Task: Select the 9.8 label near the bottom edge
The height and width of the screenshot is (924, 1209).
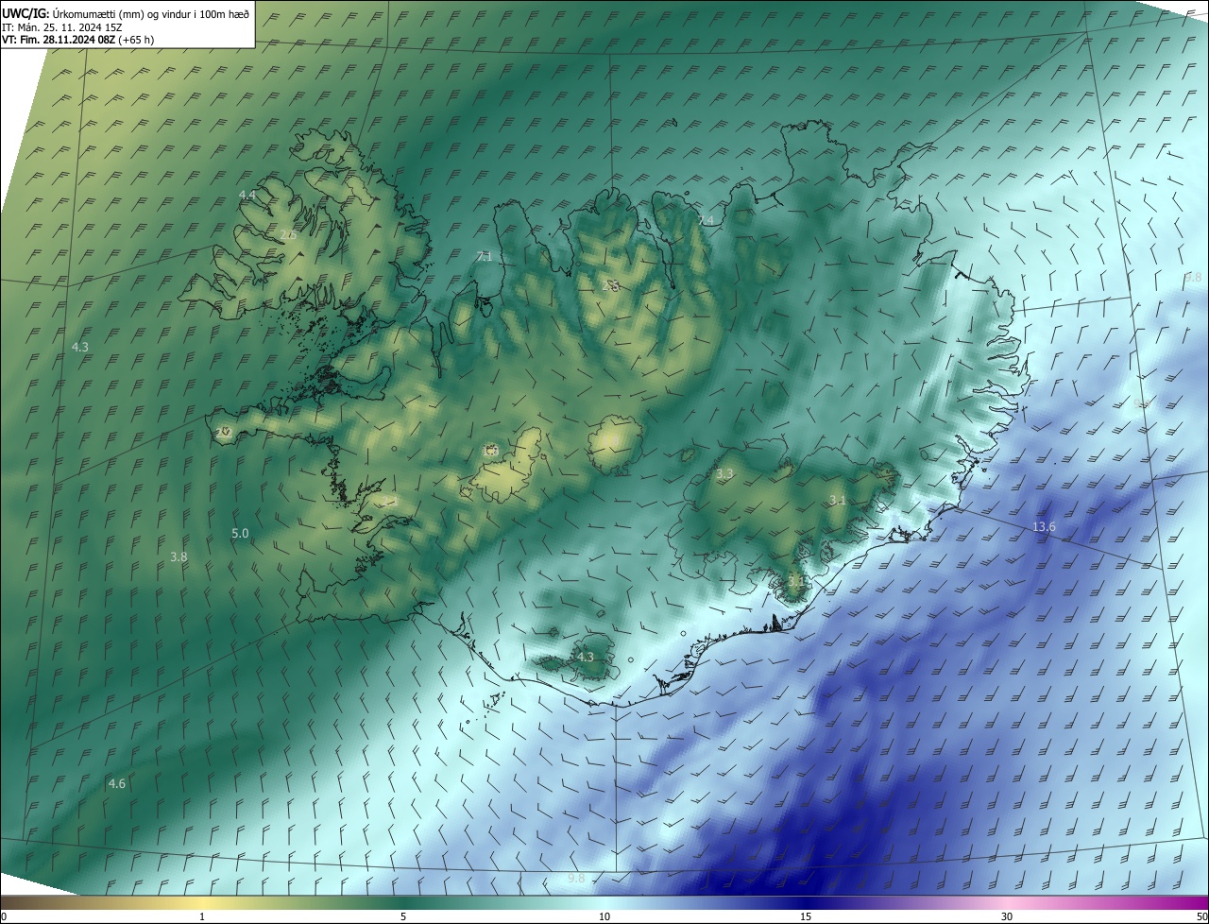Action: pyautogui.click(x=576, y=879)
